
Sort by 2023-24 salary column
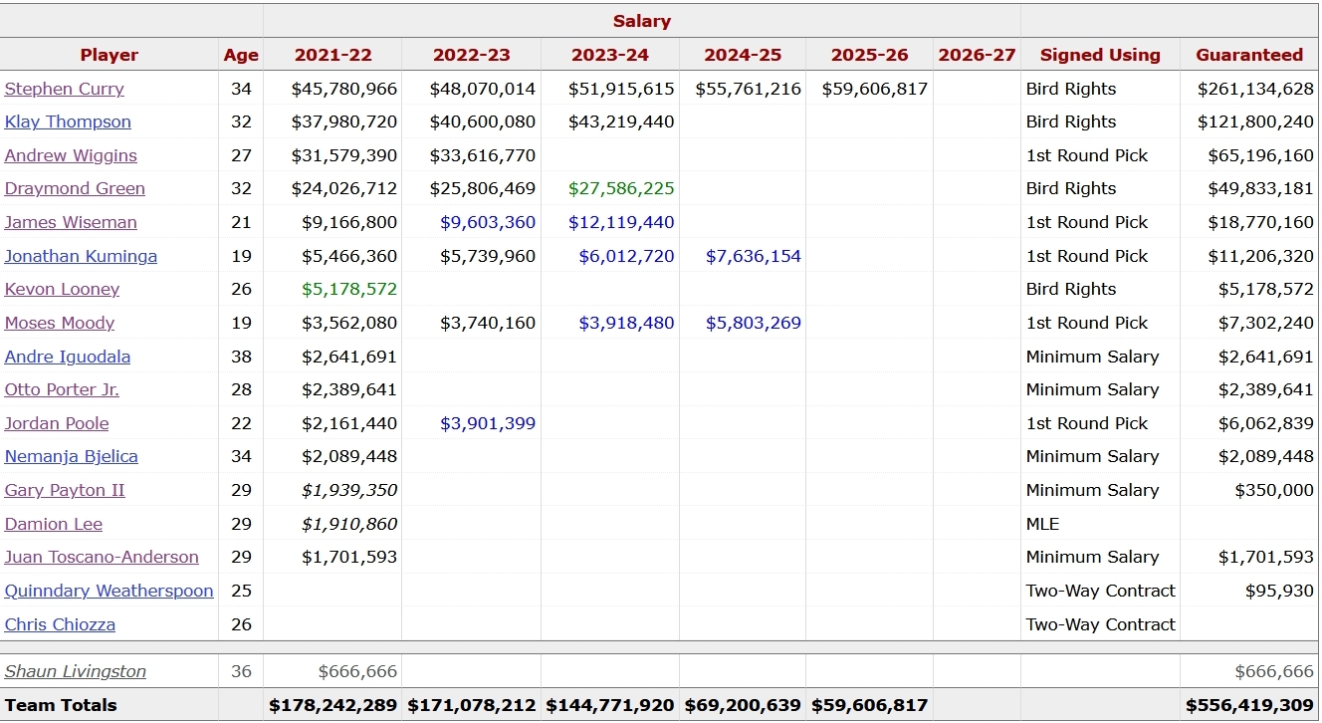click(610, 55)
